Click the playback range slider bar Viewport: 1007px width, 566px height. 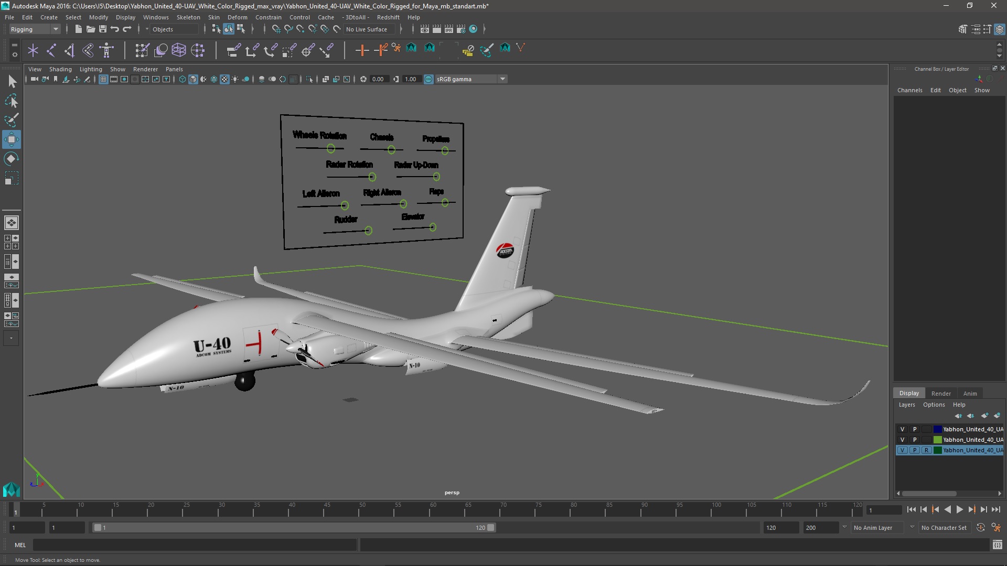tap(294, 528)
